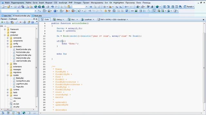Click the first blue globe preview icon
Image resolution: width=206 pixels, height=115 pixels.
point(36,7)
